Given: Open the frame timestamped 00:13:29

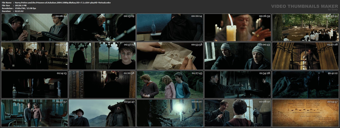Looking at the screenshot, I should pos(102,27).
